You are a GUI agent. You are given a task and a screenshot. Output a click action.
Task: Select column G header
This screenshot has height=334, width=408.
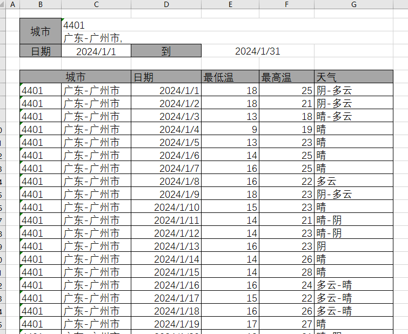[x=353, y=4]
